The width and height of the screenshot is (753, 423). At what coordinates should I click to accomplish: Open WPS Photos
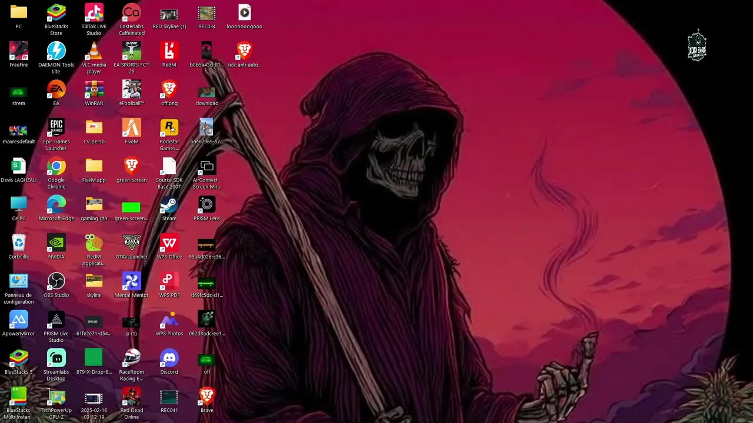(x=169, y=320)
